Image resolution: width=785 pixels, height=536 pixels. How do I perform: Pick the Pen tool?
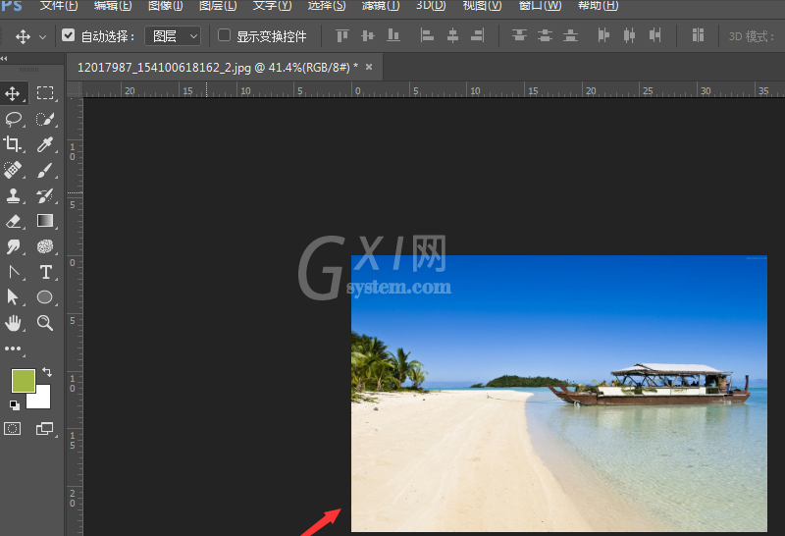(14, 273)
